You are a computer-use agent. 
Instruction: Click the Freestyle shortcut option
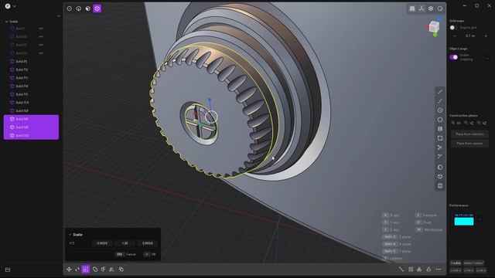[426, 215]
